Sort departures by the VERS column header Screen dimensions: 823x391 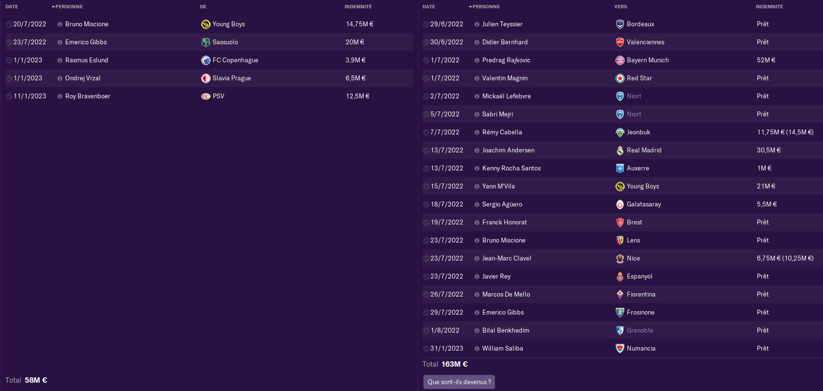click(621, 7)
